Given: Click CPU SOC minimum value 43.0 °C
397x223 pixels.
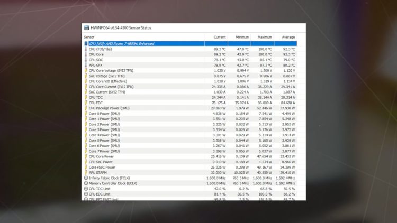Looking at the screenshot, I should [x=243, y=60].
